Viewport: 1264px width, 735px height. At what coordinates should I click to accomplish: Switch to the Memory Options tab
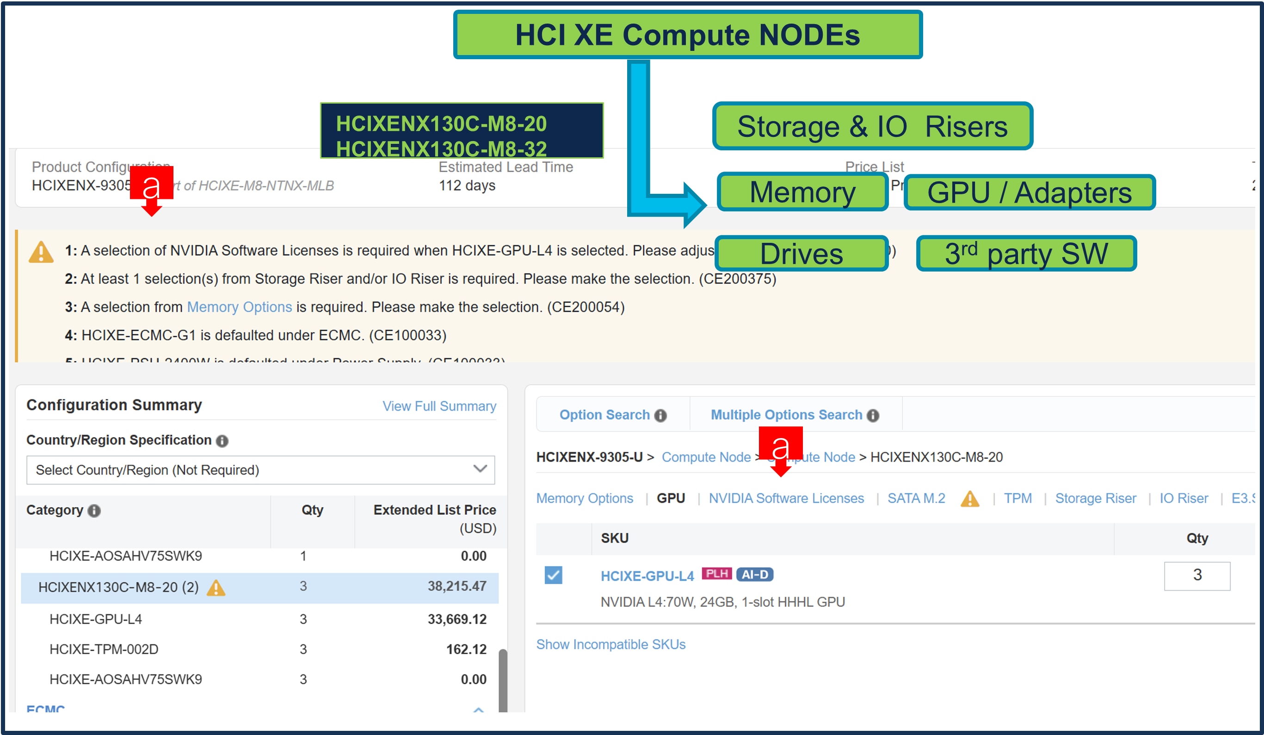pyautogui.click(x=584, y=498)
